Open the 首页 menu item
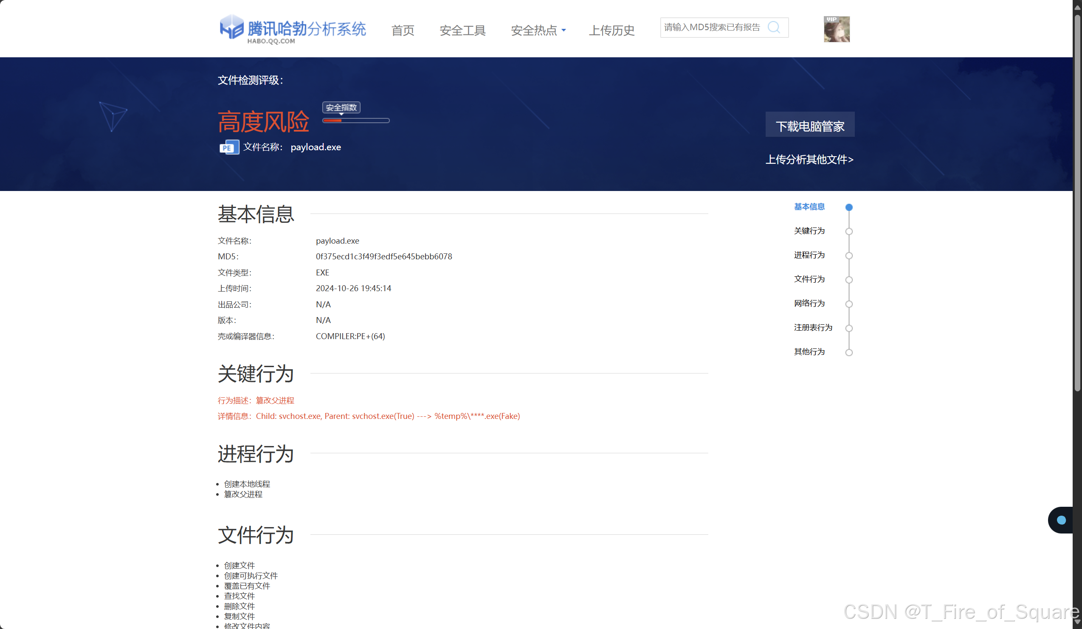The height and width of the screenshot is (629, 1082). pos(402,31)
